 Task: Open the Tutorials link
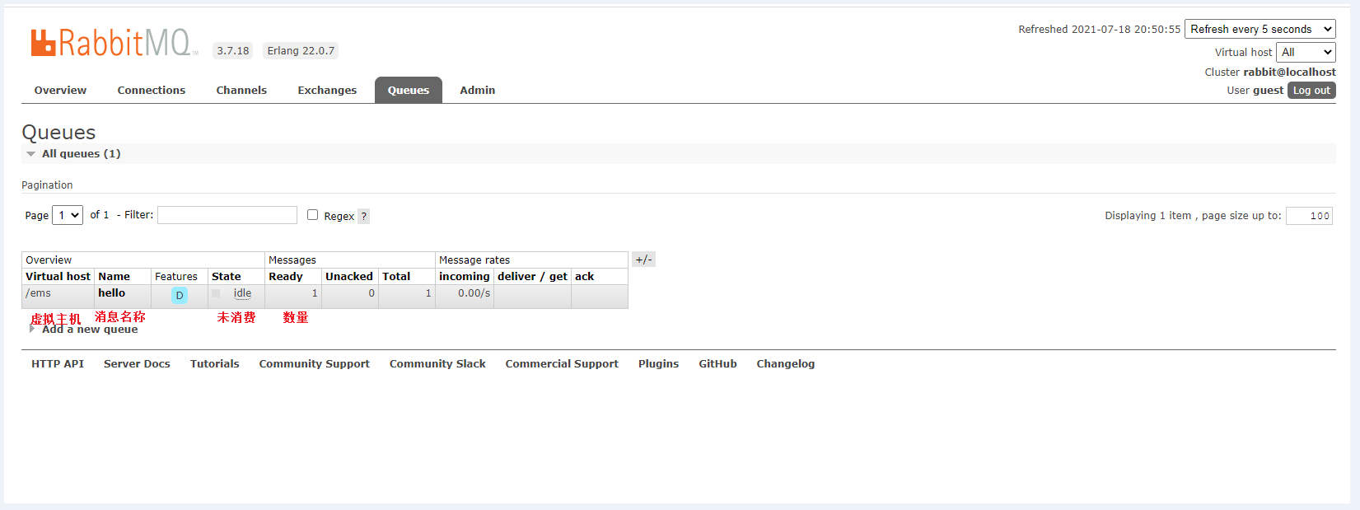[x=215, y=364]
